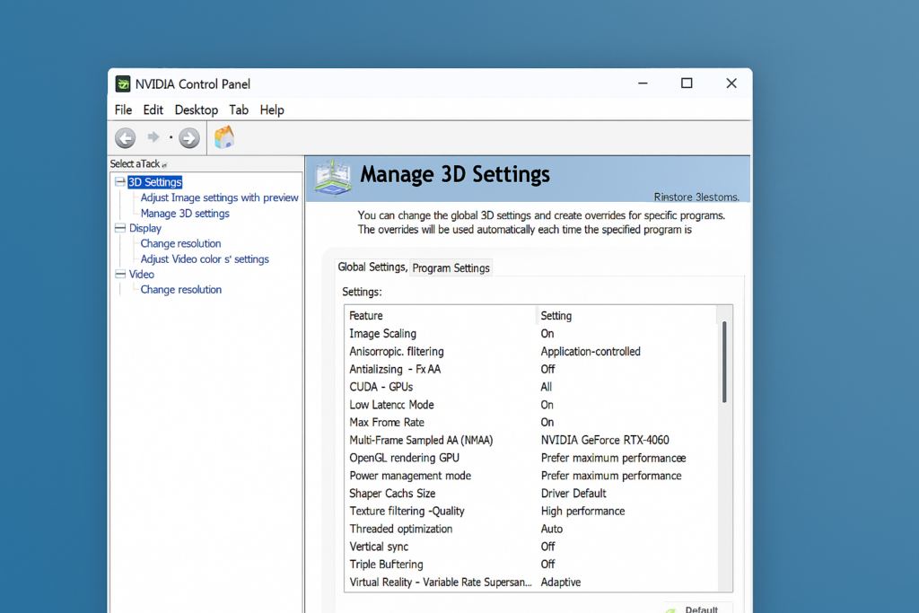Select the Vertical sync row

[x=530, y=547]
